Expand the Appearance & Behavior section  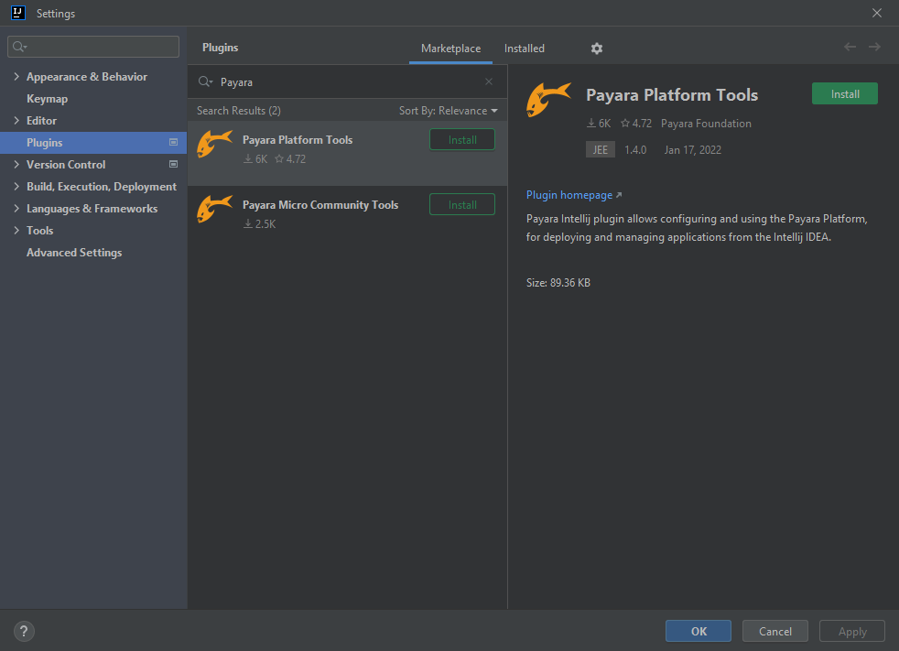point(16,76)
